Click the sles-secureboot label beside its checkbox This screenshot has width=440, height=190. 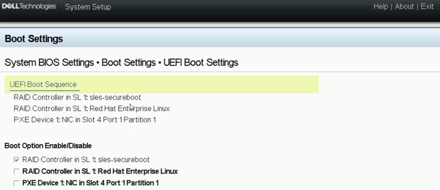86,160
